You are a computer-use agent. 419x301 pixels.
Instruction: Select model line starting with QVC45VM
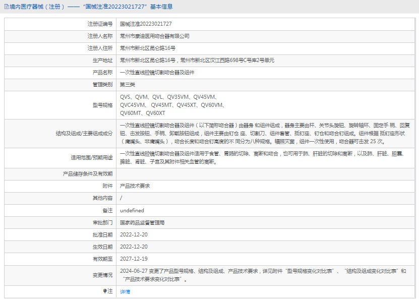click(172, 105)
